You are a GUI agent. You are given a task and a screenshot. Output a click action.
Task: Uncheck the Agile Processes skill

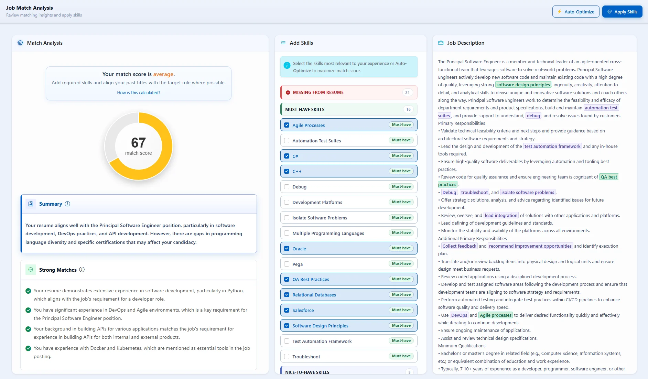287,125
